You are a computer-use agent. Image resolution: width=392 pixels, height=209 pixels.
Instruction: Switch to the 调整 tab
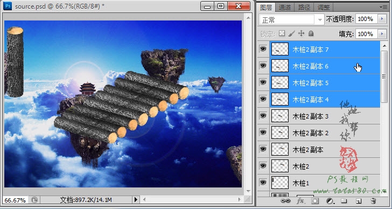324,8
